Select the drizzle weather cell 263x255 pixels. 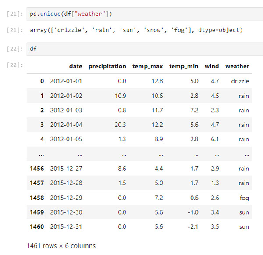[240, 81]
